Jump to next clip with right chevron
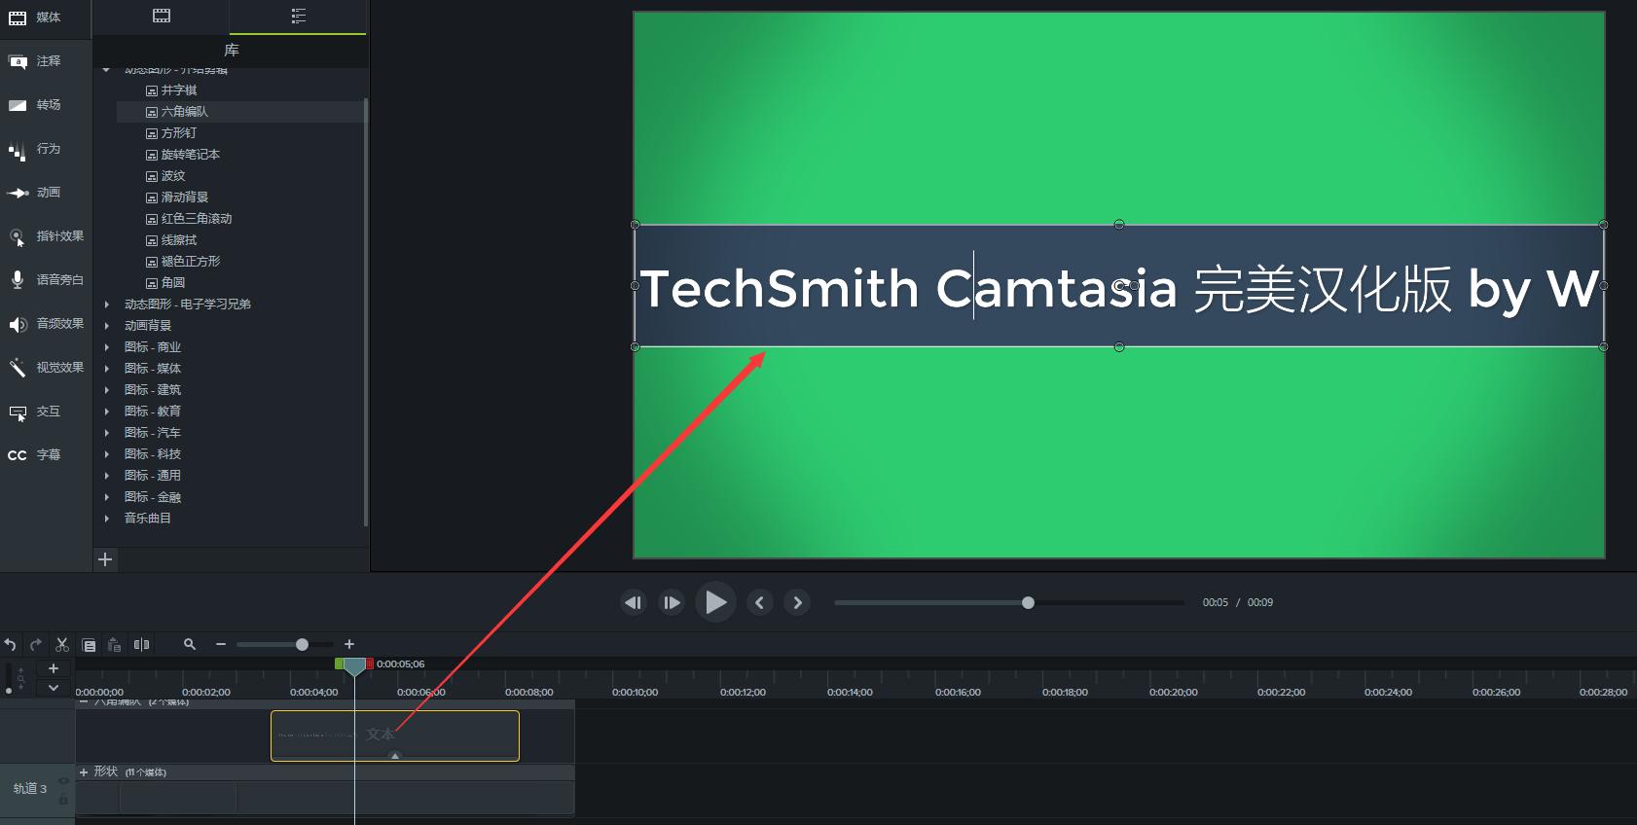 798,603
